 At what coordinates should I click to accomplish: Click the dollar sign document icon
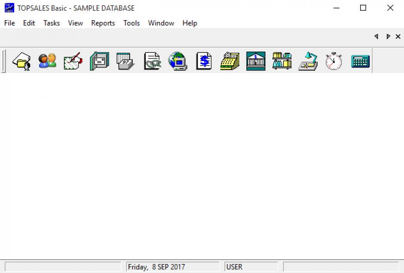[x=204, y=61]
